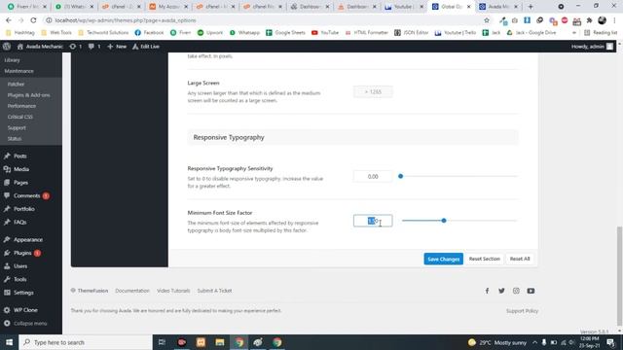Open Maintenance in the sidebar
Viewport: 623px width, 350px height.
(x=19, y=71)
